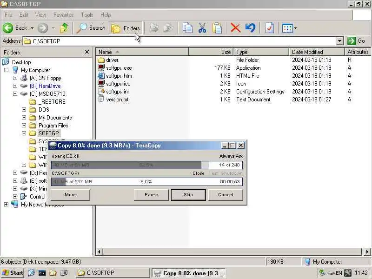Sort by the Date Modified column header

pos(317,52)
